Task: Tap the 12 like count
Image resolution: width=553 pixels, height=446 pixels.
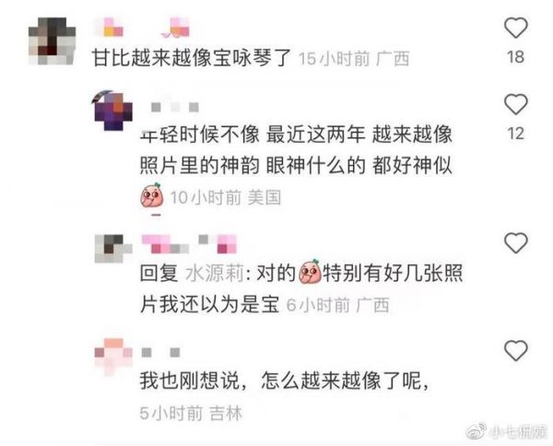Action: click(515, 134)
